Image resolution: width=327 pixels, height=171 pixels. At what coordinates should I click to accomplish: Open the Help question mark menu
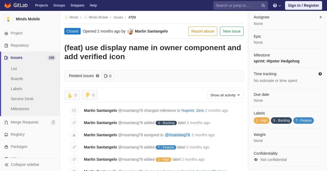(277, 5)
